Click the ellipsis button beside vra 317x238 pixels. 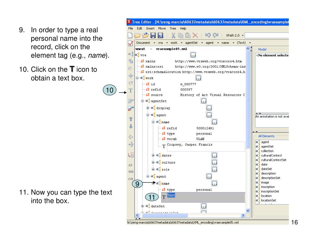tap(193, 55)
